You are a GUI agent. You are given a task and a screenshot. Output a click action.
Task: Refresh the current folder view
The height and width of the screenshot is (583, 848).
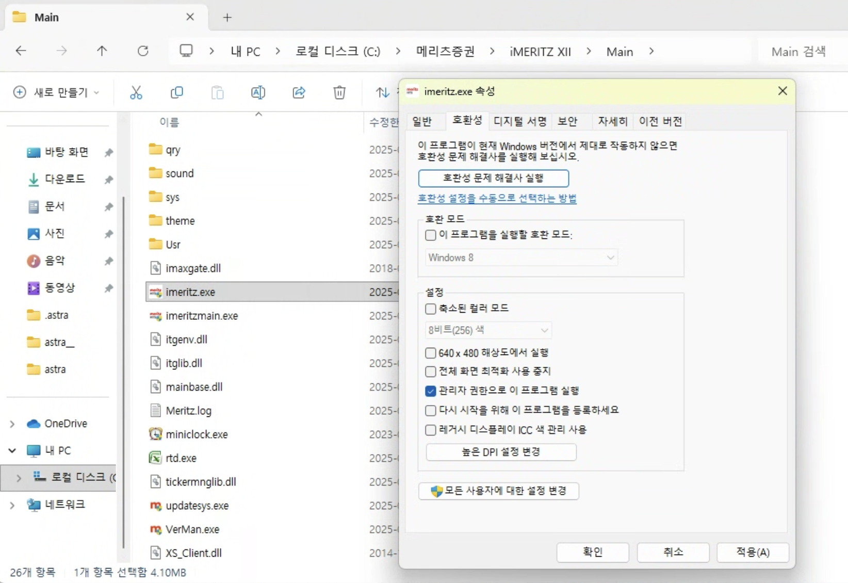pos(143,51)
